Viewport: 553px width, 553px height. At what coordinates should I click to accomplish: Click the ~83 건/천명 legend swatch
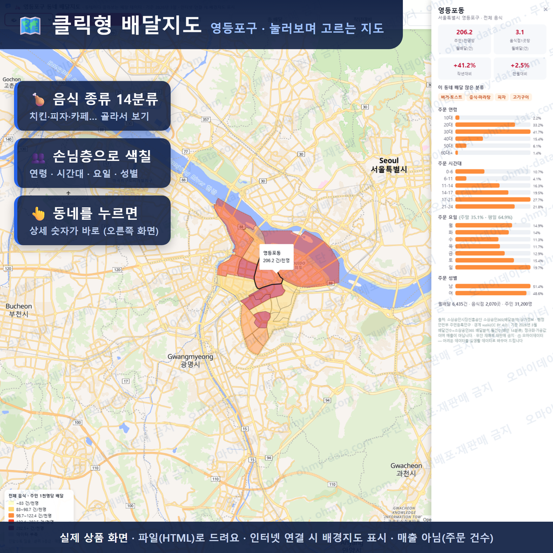(x=11, y=504)
